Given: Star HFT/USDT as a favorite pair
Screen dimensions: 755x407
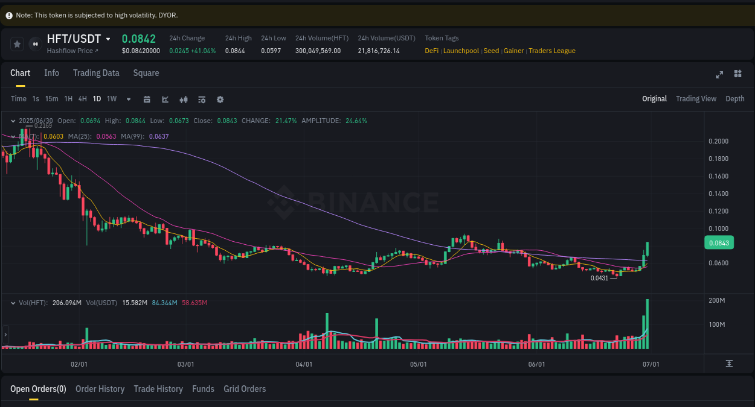Looking at the screenshot, I should [17, 43].
